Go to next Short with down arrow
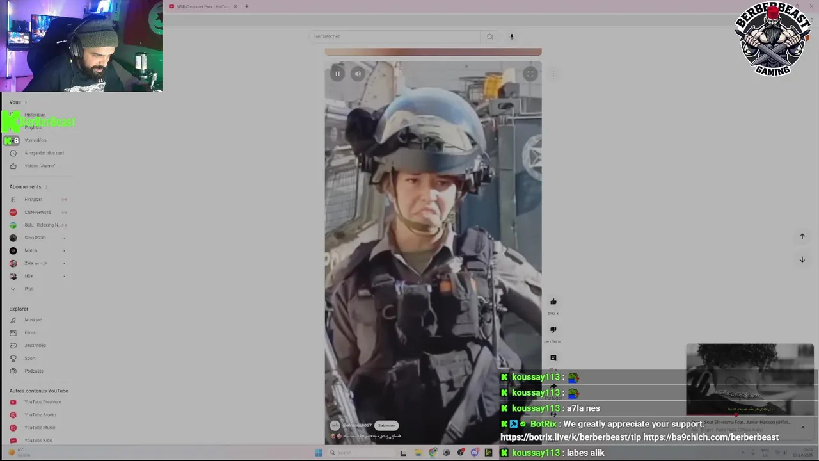Image resolution: width=819 pixels, height=461 pixels. [802, 259]
